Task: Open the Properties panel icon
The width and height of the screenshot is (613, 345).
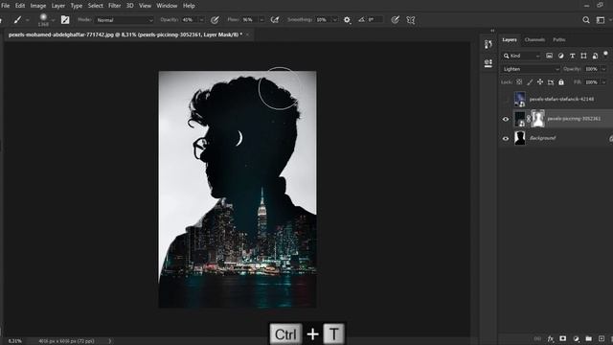Action: click(488, 63)
